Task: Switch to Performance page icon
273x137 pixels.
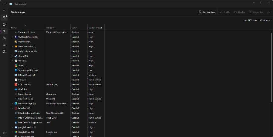Action: [x=4, y=18]
